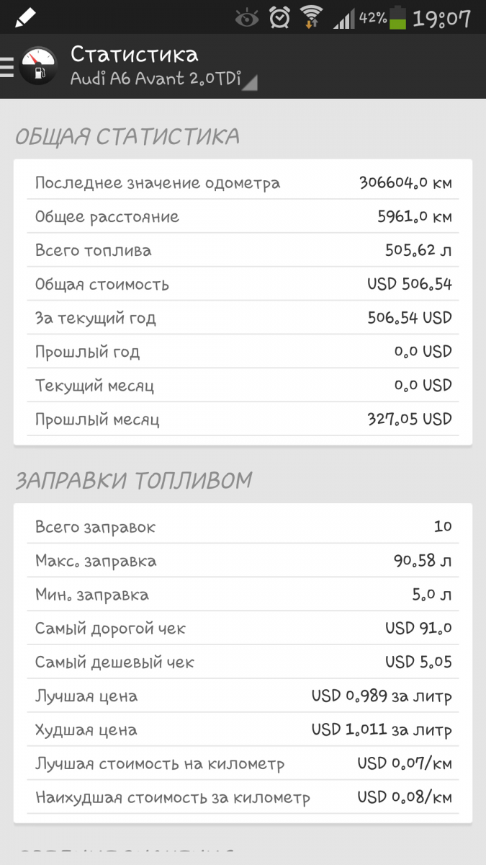This screenshot has width=486, height=865.
Task: Tap the battery indicator icon
Action: pyautogui.click(x=397, y=18)
